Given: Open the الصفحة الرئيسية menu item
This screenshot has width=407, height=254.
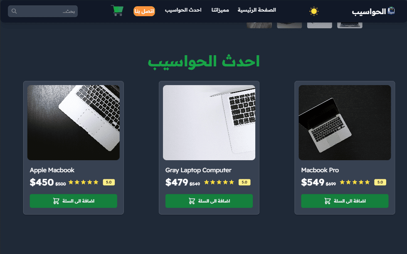Looking at the screenshot, I should (x=257, y=10).
